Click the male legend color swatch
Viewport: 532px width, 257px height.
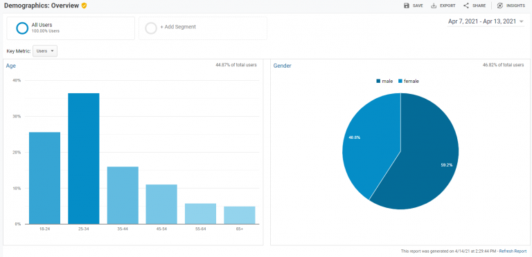coord(378,81)
